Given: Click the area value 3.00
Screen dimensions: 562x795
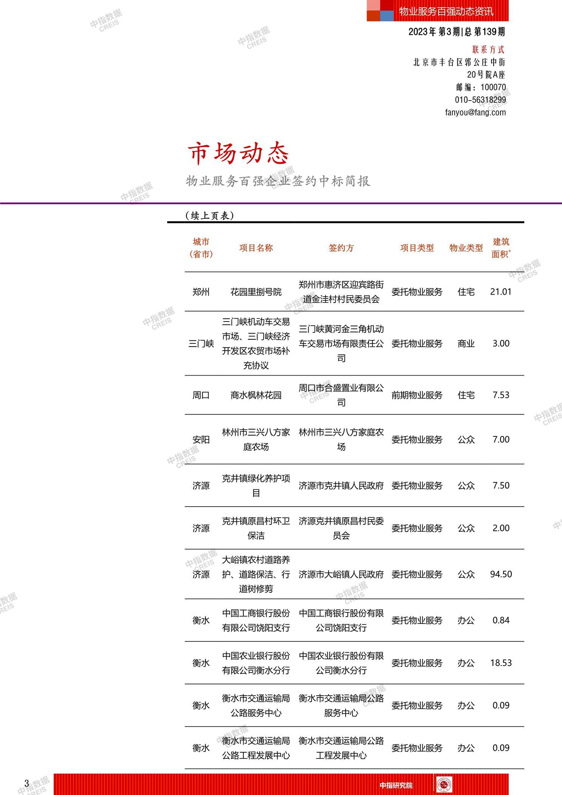Looking at the screenshot, I should (501, 343).
